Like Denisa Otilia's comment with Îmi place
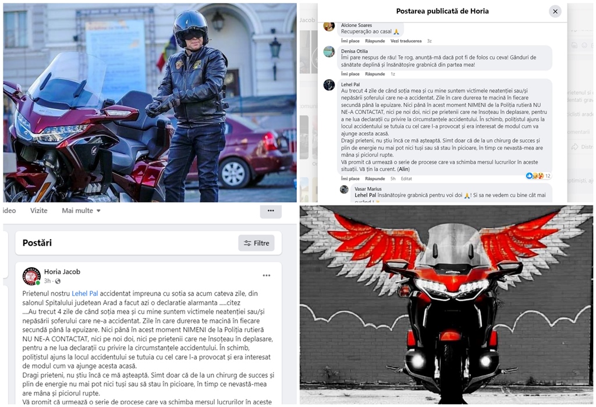This screenshot has width=596, height=407. [x=350, y=74]
